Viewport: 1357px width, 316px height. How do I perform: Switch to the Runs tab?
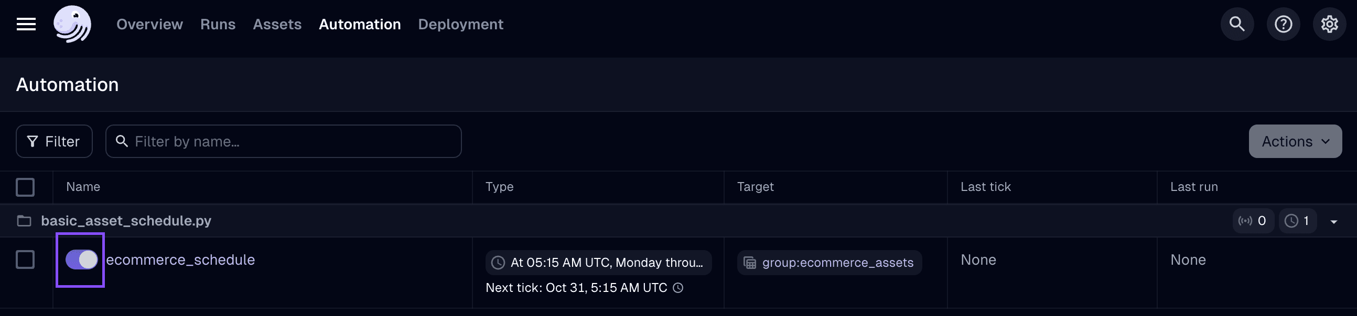pyautogui.click(x=218, y=24)
